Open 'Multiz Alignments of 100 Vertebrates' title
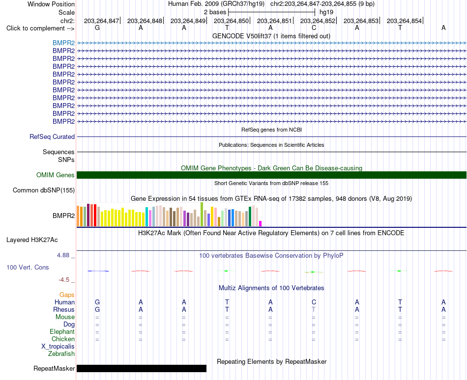Image resolution: width=467 pixels, height=380 pixels. pos(271,288)
